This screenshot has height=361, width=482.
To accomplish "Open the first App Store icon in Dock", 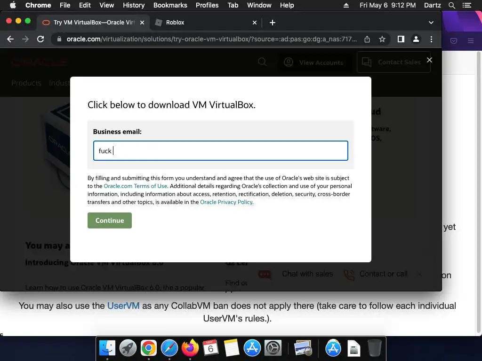I will tap(252, 348).
